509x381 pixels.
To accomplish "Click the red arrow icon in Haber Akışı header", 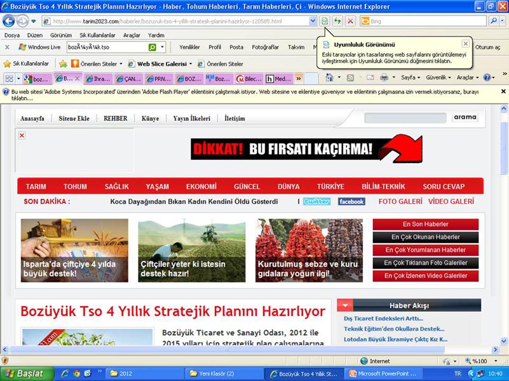I will [345, 305].
